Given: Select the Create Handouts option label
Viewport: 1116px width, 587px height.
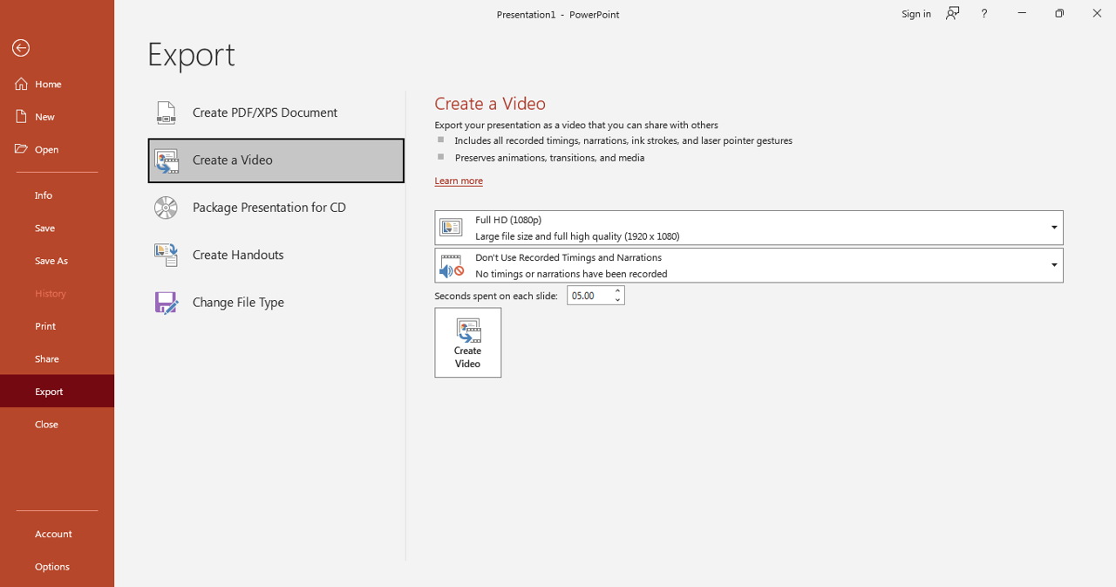Looking at the screenshot, I should point(238,255).
